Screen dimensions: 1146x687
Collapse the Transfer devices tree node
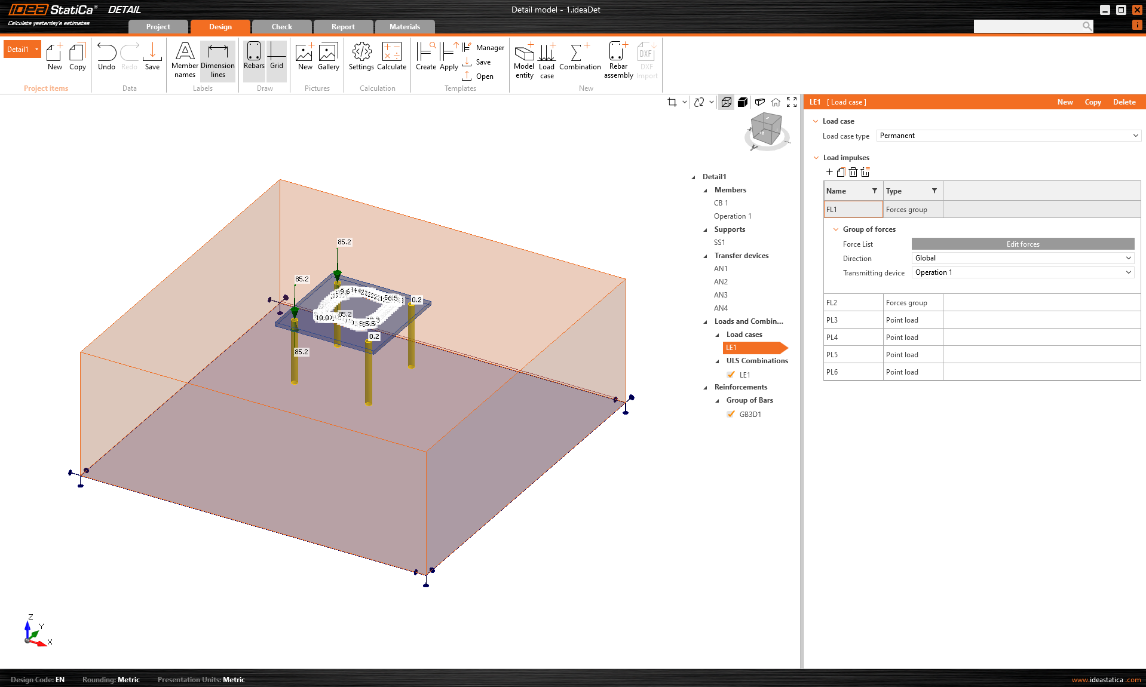[706, 256]
